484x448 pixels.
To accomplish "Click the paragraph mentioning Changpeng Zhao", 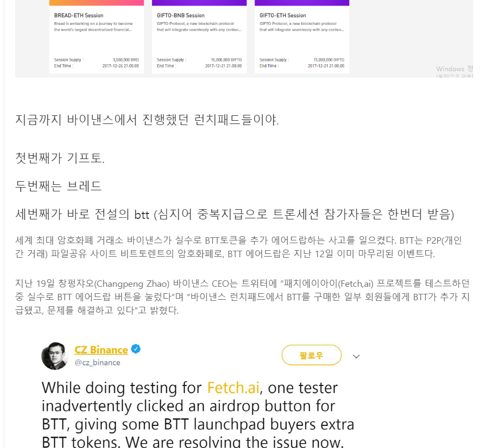I will pyautogui.click(x=243, y=297).
